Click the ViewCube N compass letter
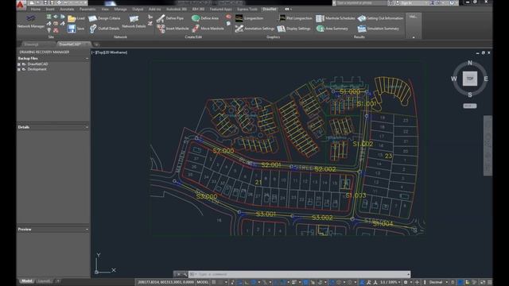The height and width of the screenshot is (286, 509). [470, 63]
